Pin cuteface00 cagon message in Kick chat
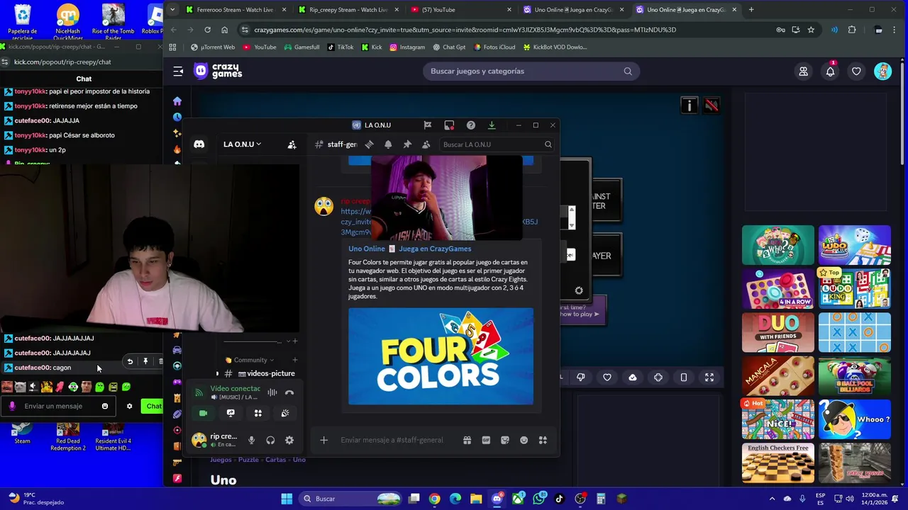 [145, 361]
